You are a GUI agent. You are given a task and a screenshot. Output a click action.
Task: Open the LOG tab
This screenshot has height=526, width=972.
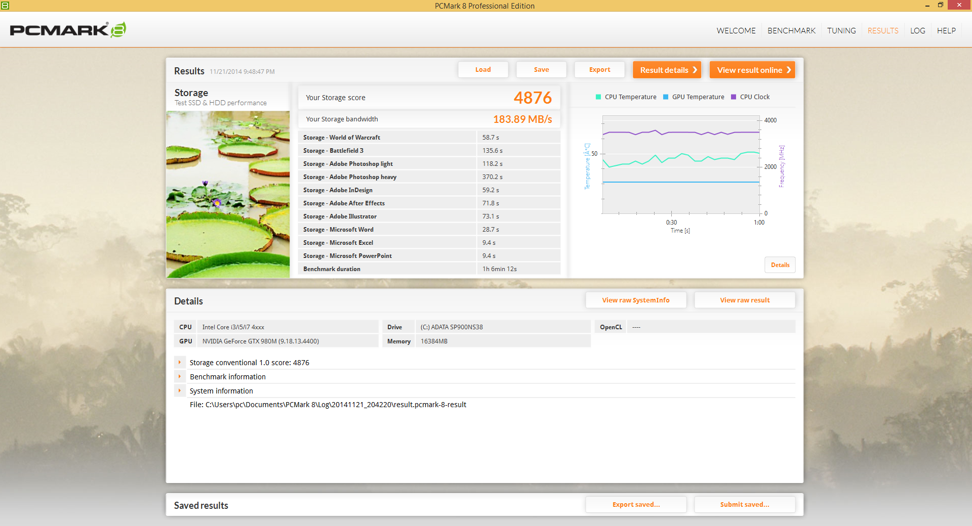pos(917,30)
